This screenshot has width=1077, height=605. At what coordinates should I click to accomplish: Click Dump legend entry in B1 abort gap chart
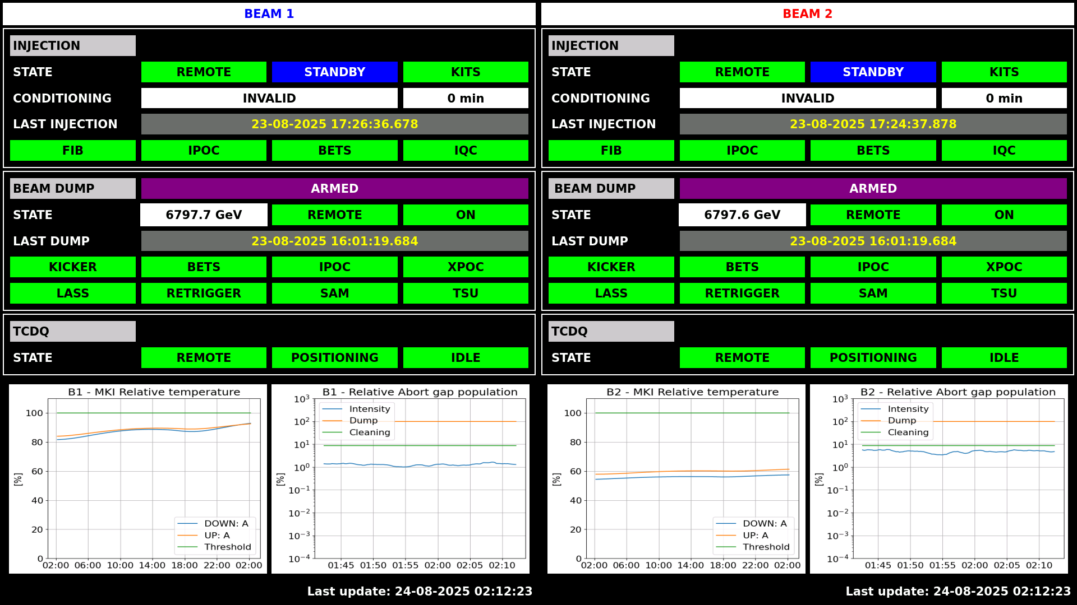click(x=363, y=421)
